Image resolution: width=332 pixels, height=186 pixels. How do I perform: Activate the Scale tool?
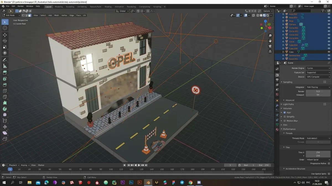coord(5,47)
